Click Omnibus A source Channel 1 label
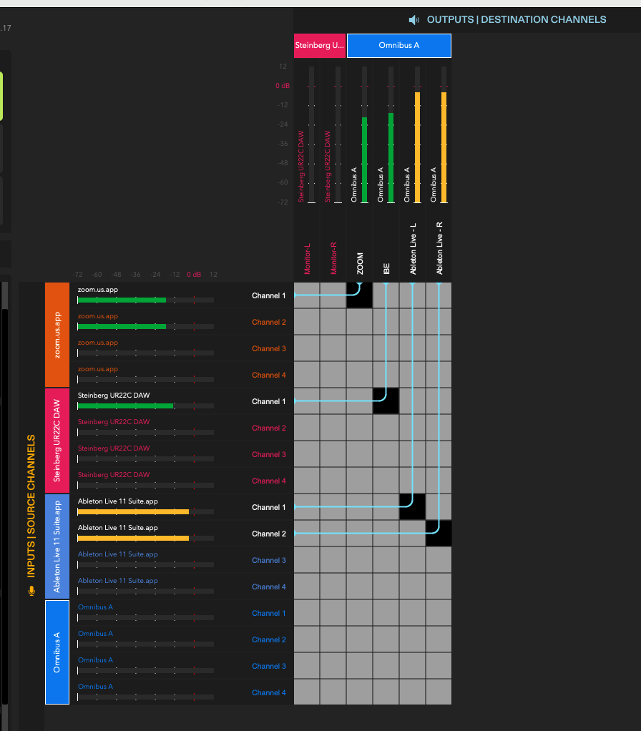Viewport: 641px width, 731px height. point(268,614)
